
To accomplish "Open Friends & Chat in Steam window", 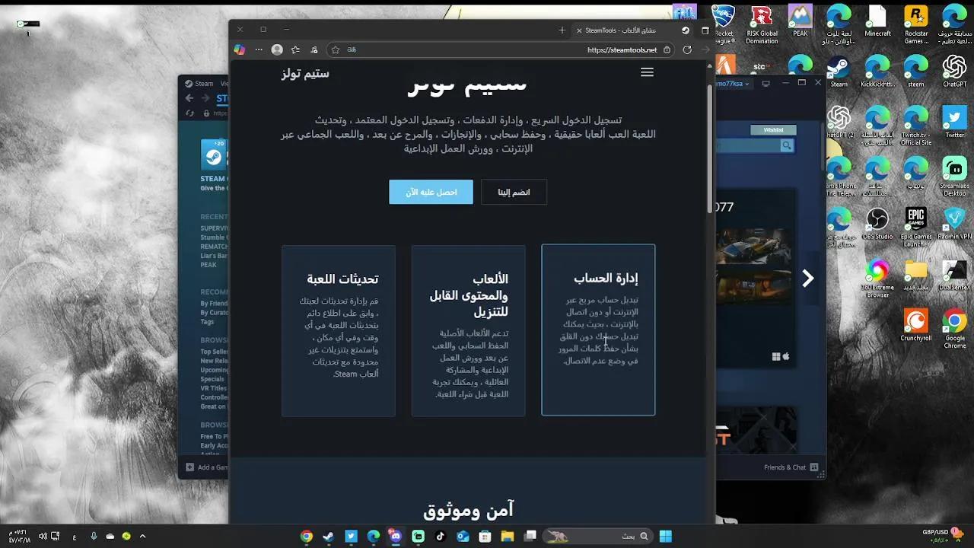I will coord(791,467).
